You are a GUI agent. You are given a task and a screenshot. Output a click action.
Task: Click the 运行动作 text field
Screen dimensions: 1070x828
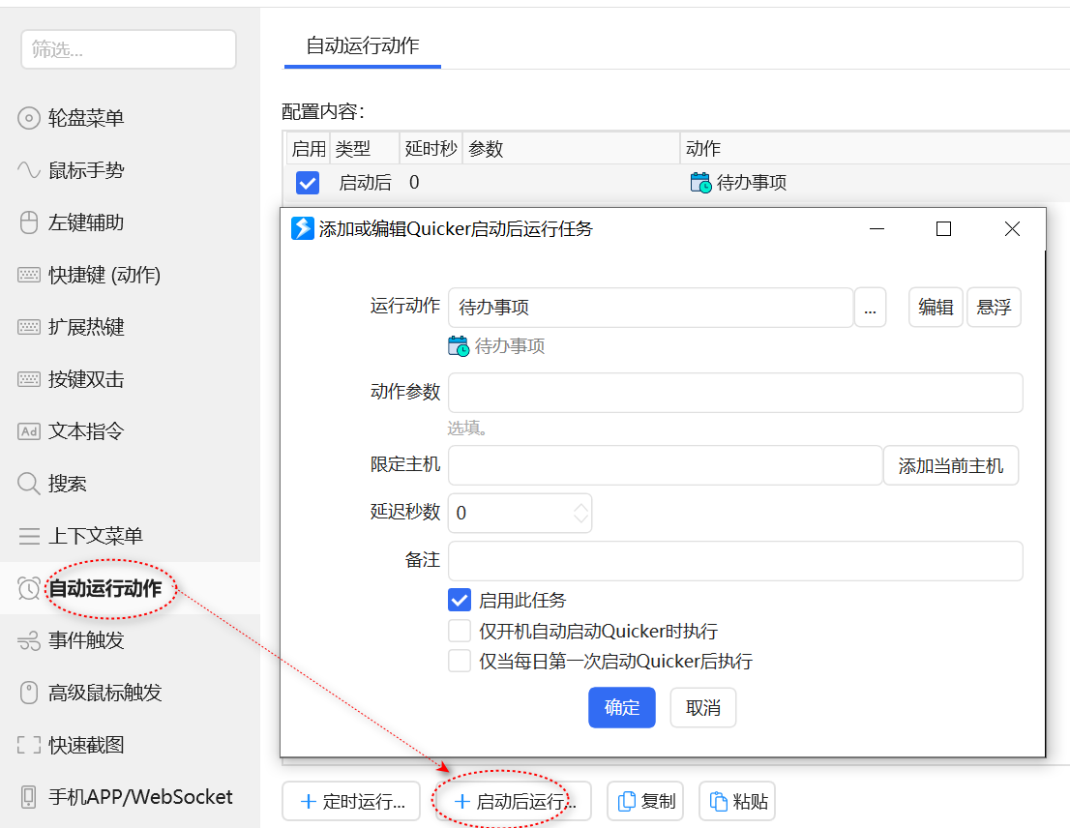(x=650, y=307)
